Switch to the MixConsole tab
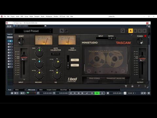 (32, 90)
